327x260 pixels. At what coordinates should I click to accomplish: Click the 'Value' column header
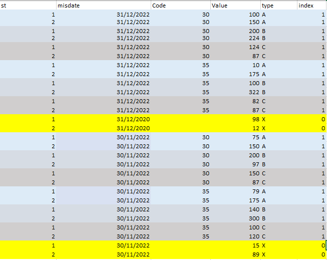click(235, 6)
